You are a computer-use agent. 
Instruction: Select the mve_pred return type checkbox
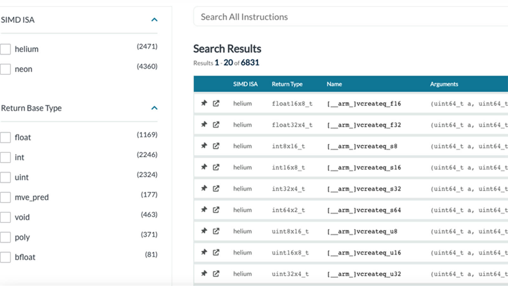point(5,197)
